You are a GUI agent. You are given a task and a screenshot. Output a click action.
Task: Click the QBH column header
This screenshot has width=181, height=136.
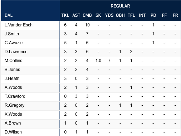pos(120,15)
